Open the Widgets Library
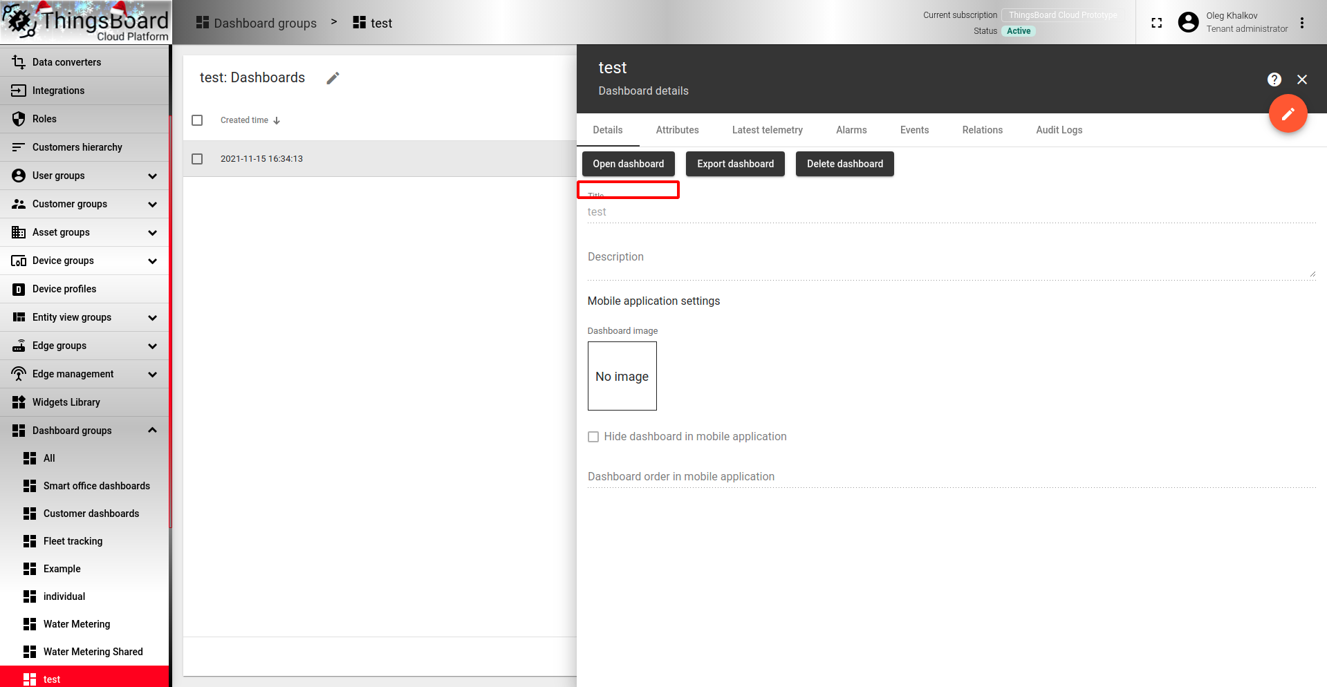This screenshot has width=1327, height=687. coord(66,402)
